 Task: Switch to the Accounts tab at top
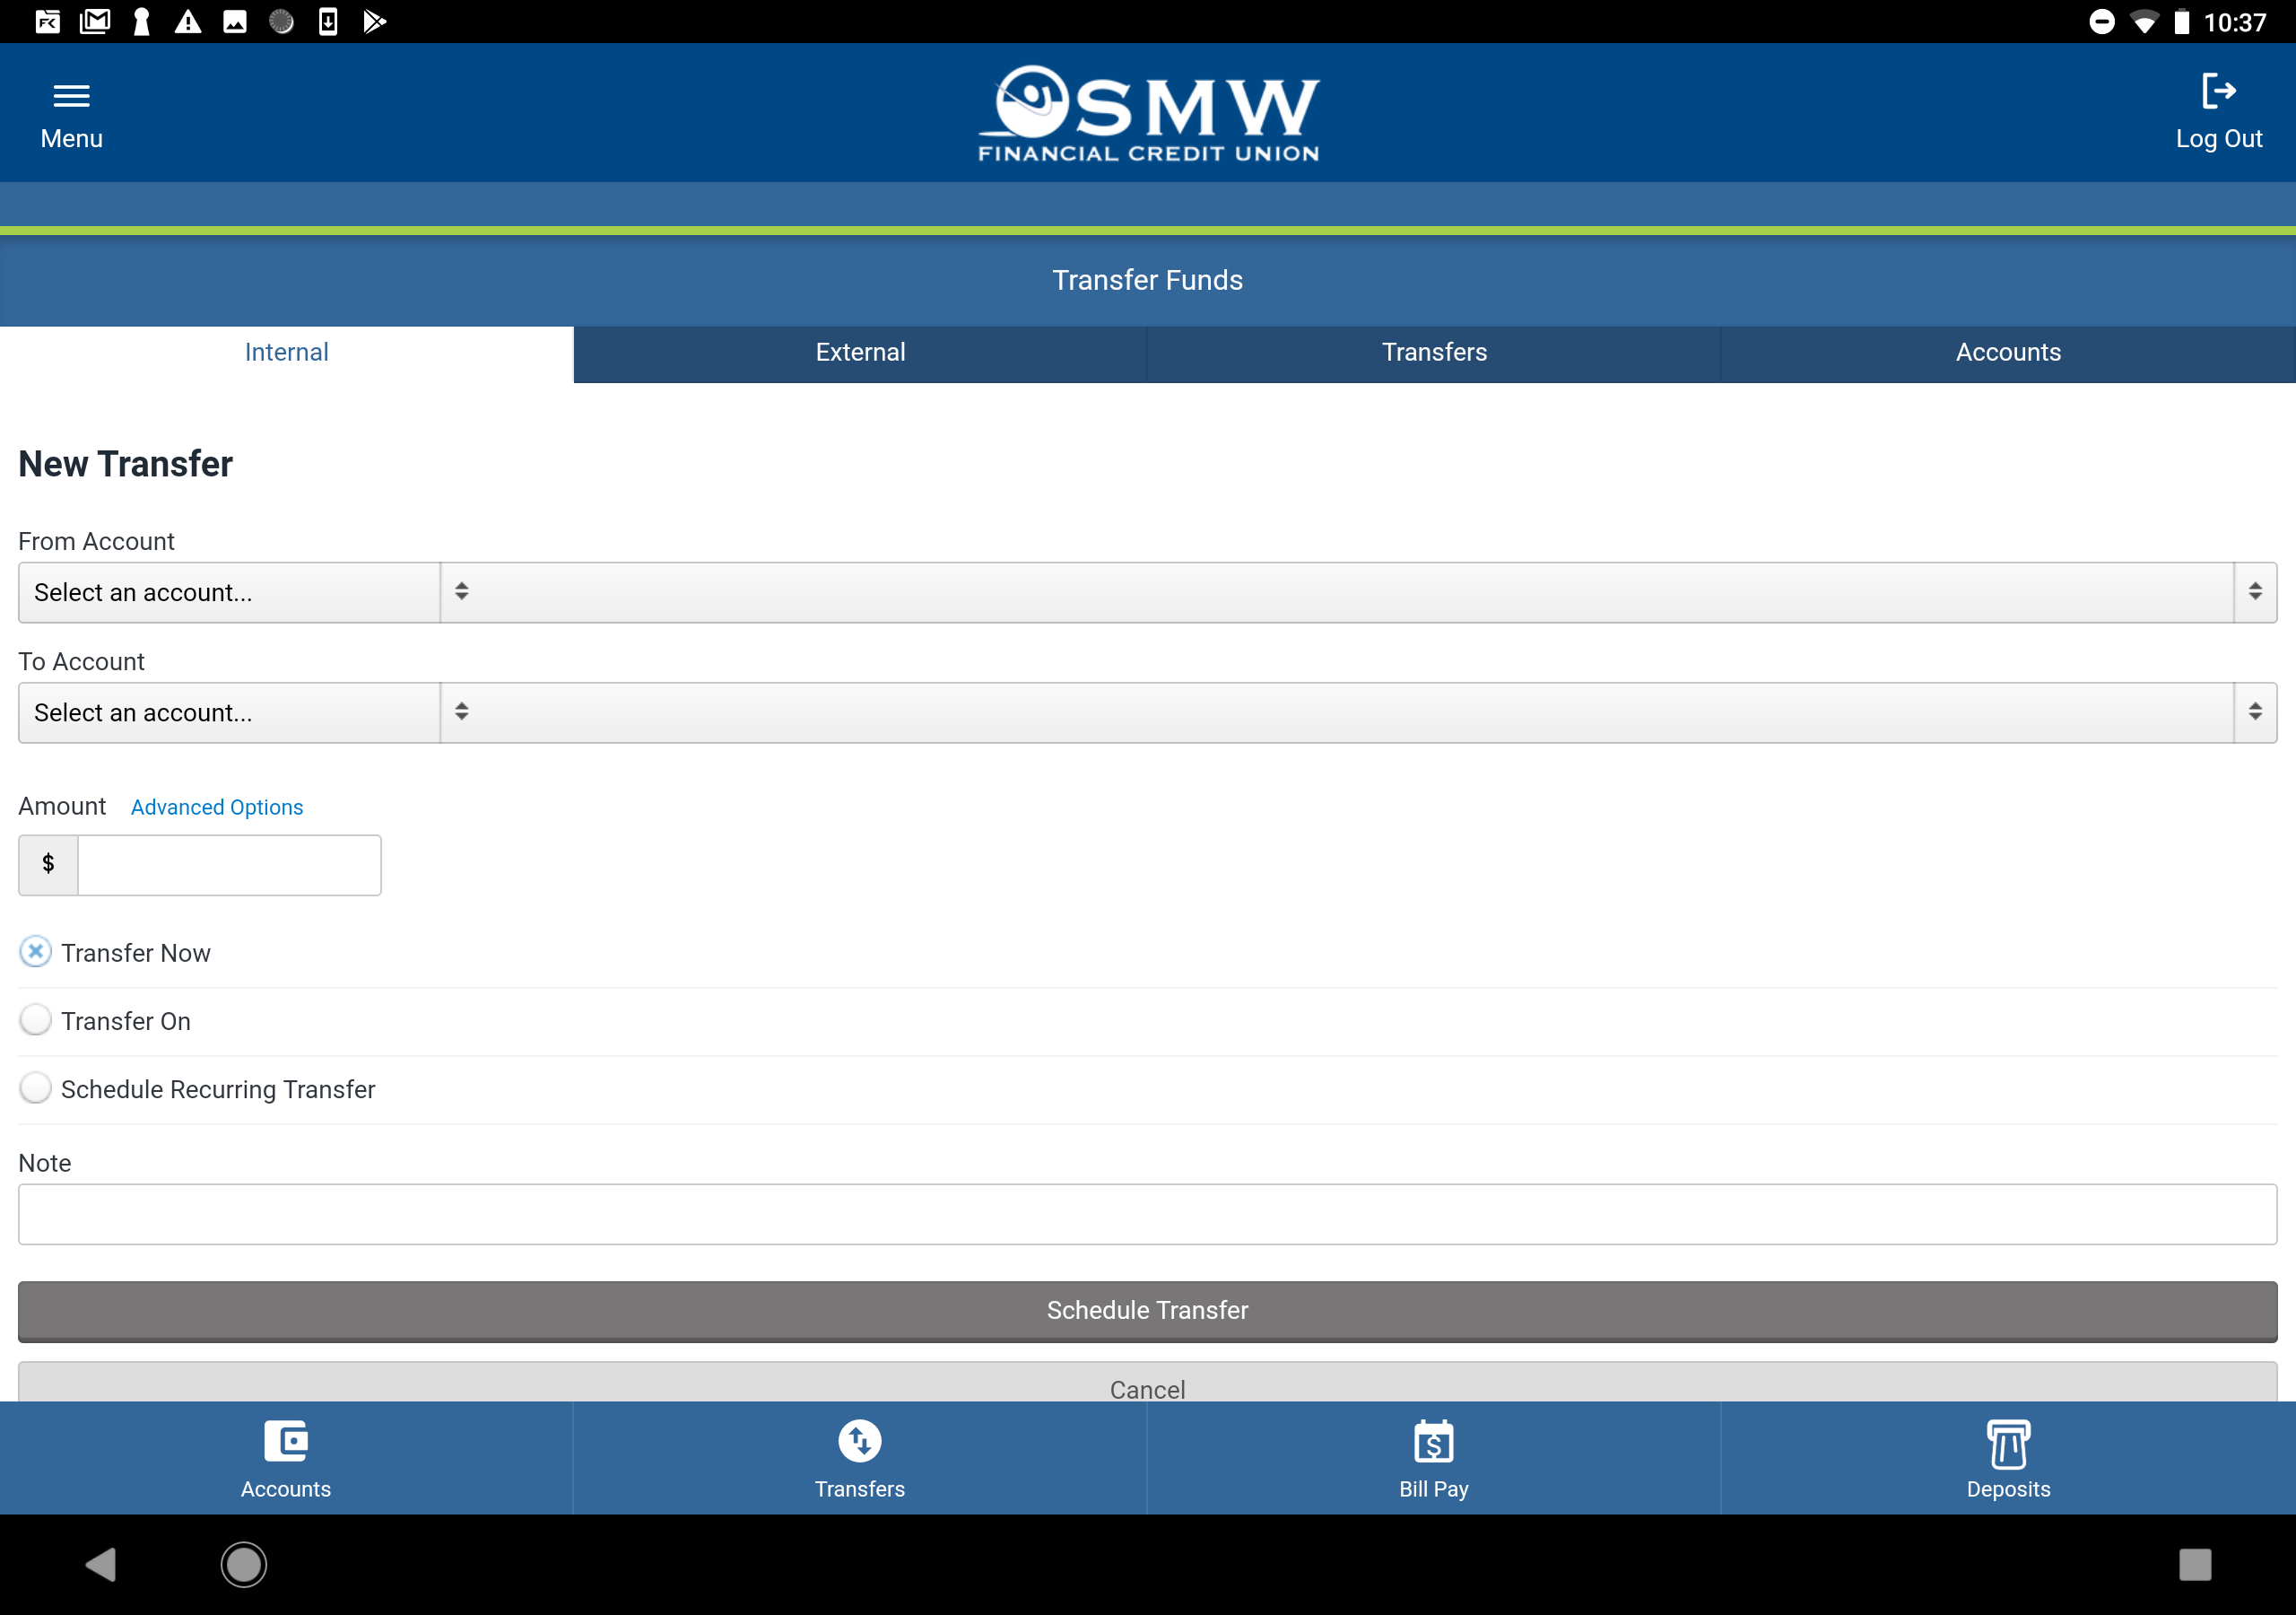2008,354
